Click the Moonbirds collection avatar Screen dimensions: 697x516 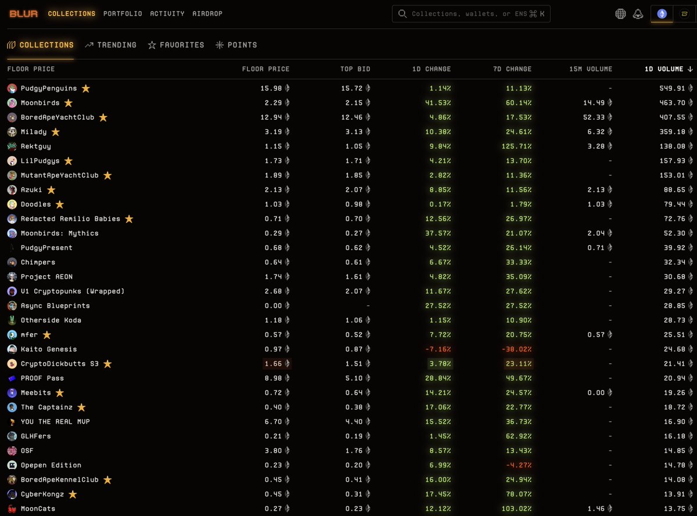click(12, 103)
